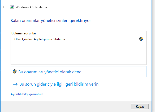Viewport: 155px width, 112px height.
Task: Click the back arrow in the header
Action: [4, 7]
